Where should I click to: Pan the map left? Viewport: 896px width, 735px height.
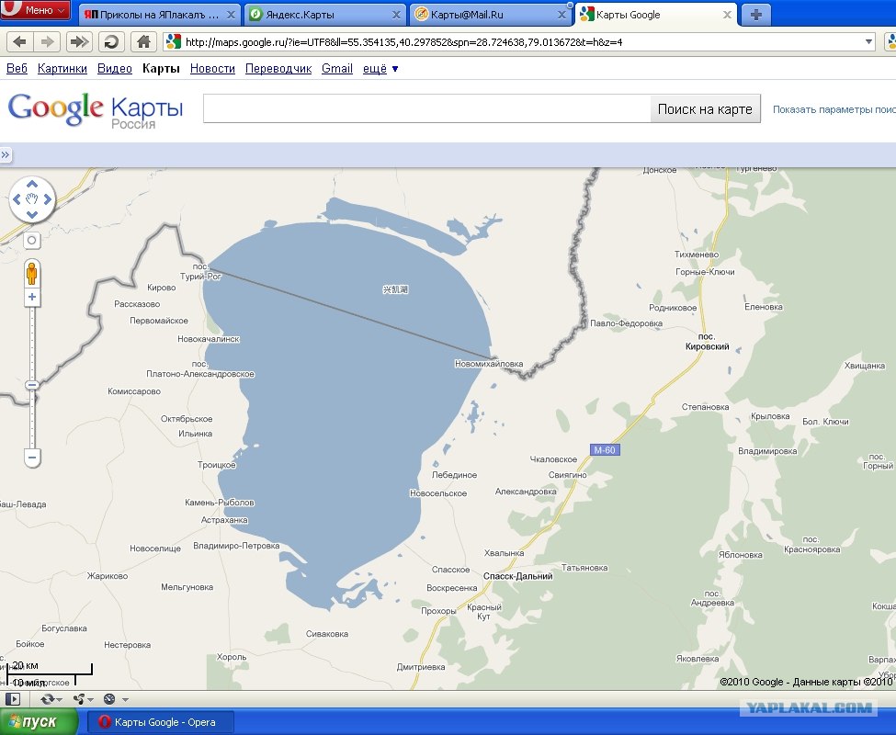point(17,199)
